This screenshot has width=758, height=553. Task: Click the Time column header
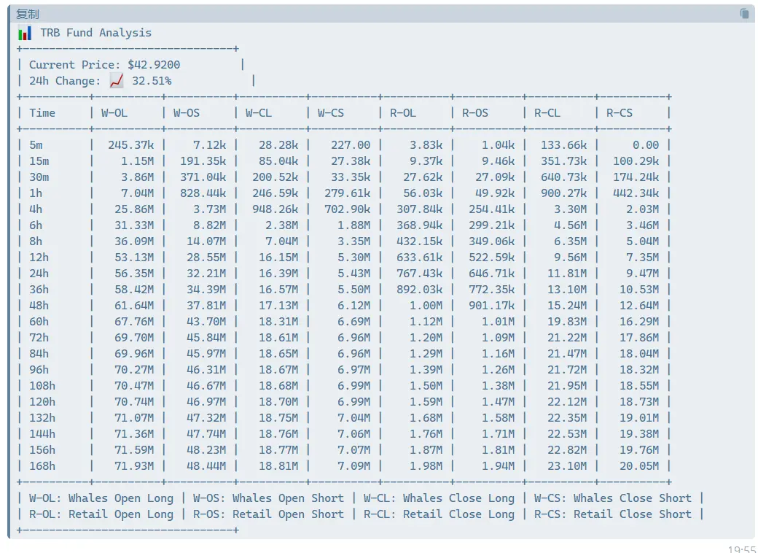pos(42,113)
